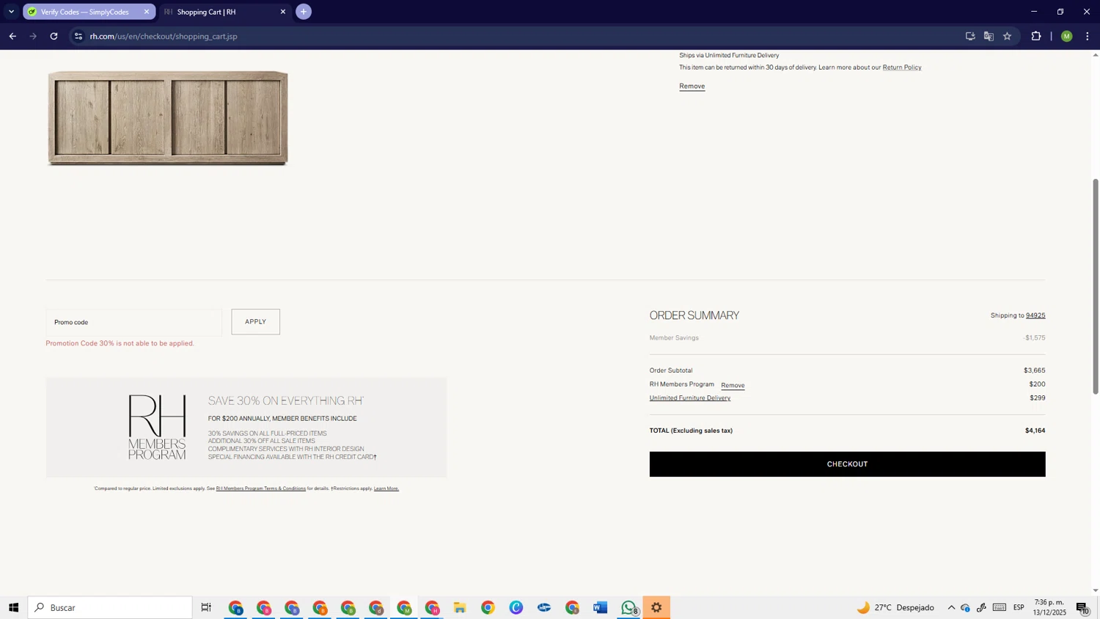Click the RH Members Program banner
Viewport: 1100px width, 619px height.
pyautogui.click(x=246, y=428)
